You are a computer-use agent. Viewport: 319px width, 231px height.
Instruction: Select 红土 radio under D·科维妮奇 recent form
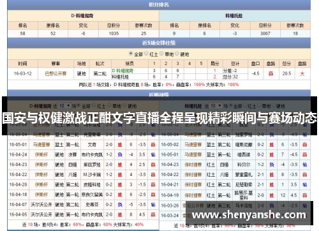[x=94, y=105]
